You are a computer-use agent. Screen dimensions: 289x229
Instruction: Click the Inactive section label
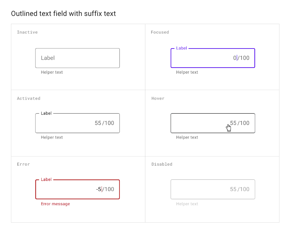click(x=27, y=32)
